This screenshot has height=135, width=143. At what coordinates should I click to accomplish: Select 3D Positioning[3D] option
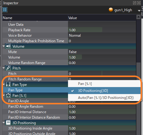coord(104,91)
